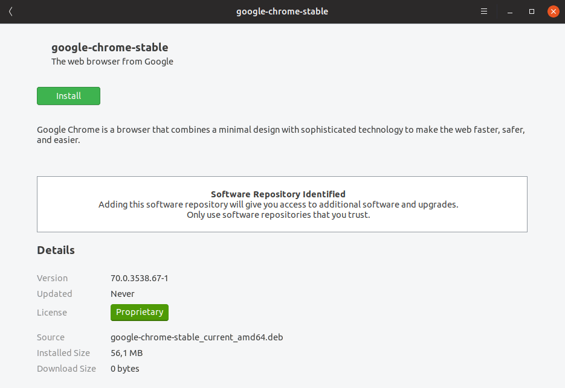Click the License row label
The image size is (565, 388).
coord(52,313)
